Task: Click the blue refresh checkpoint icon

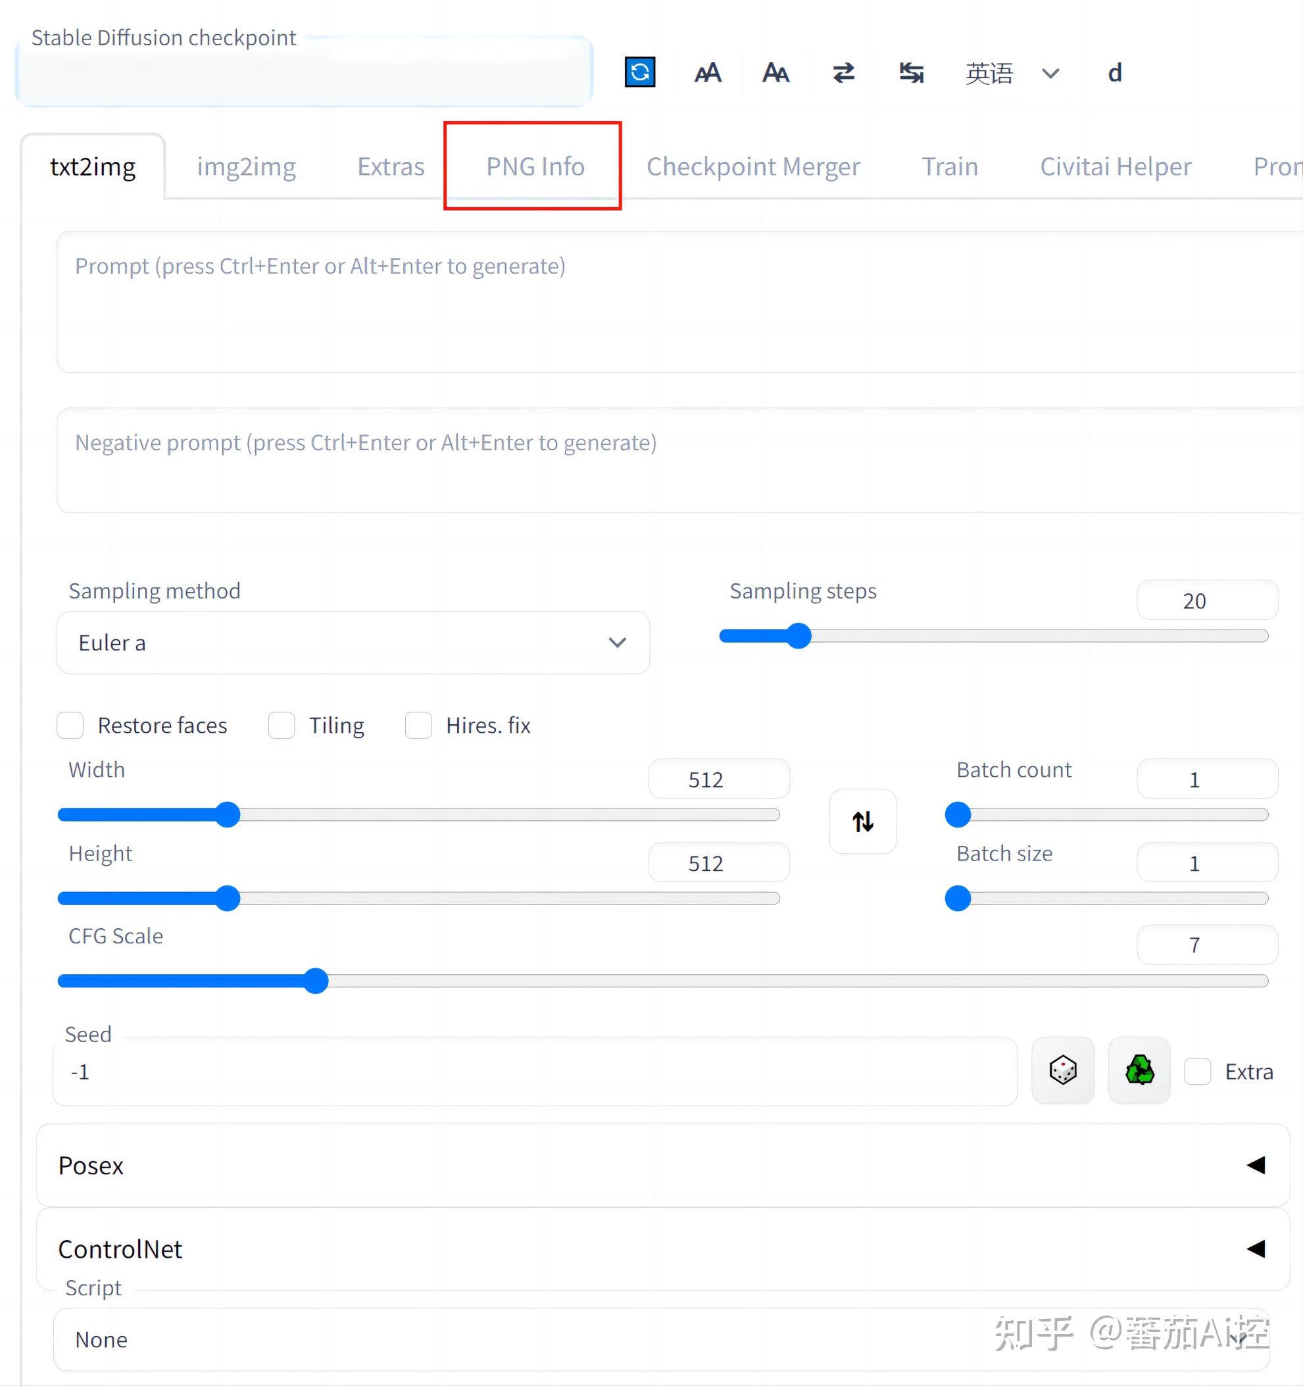Action: coord(639,72)
